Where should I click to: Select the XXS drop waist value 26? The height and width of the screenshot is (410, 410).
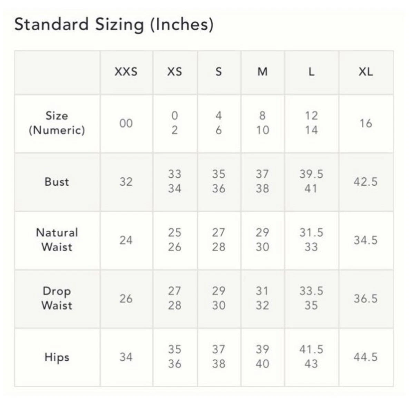[x=126, y=298]
